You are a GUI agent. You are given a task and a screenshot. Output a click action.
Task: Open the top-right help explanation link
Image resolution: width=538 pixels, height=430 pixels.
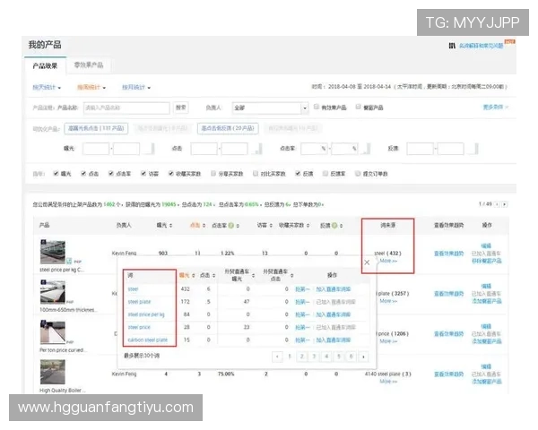(x=481, y=46)
